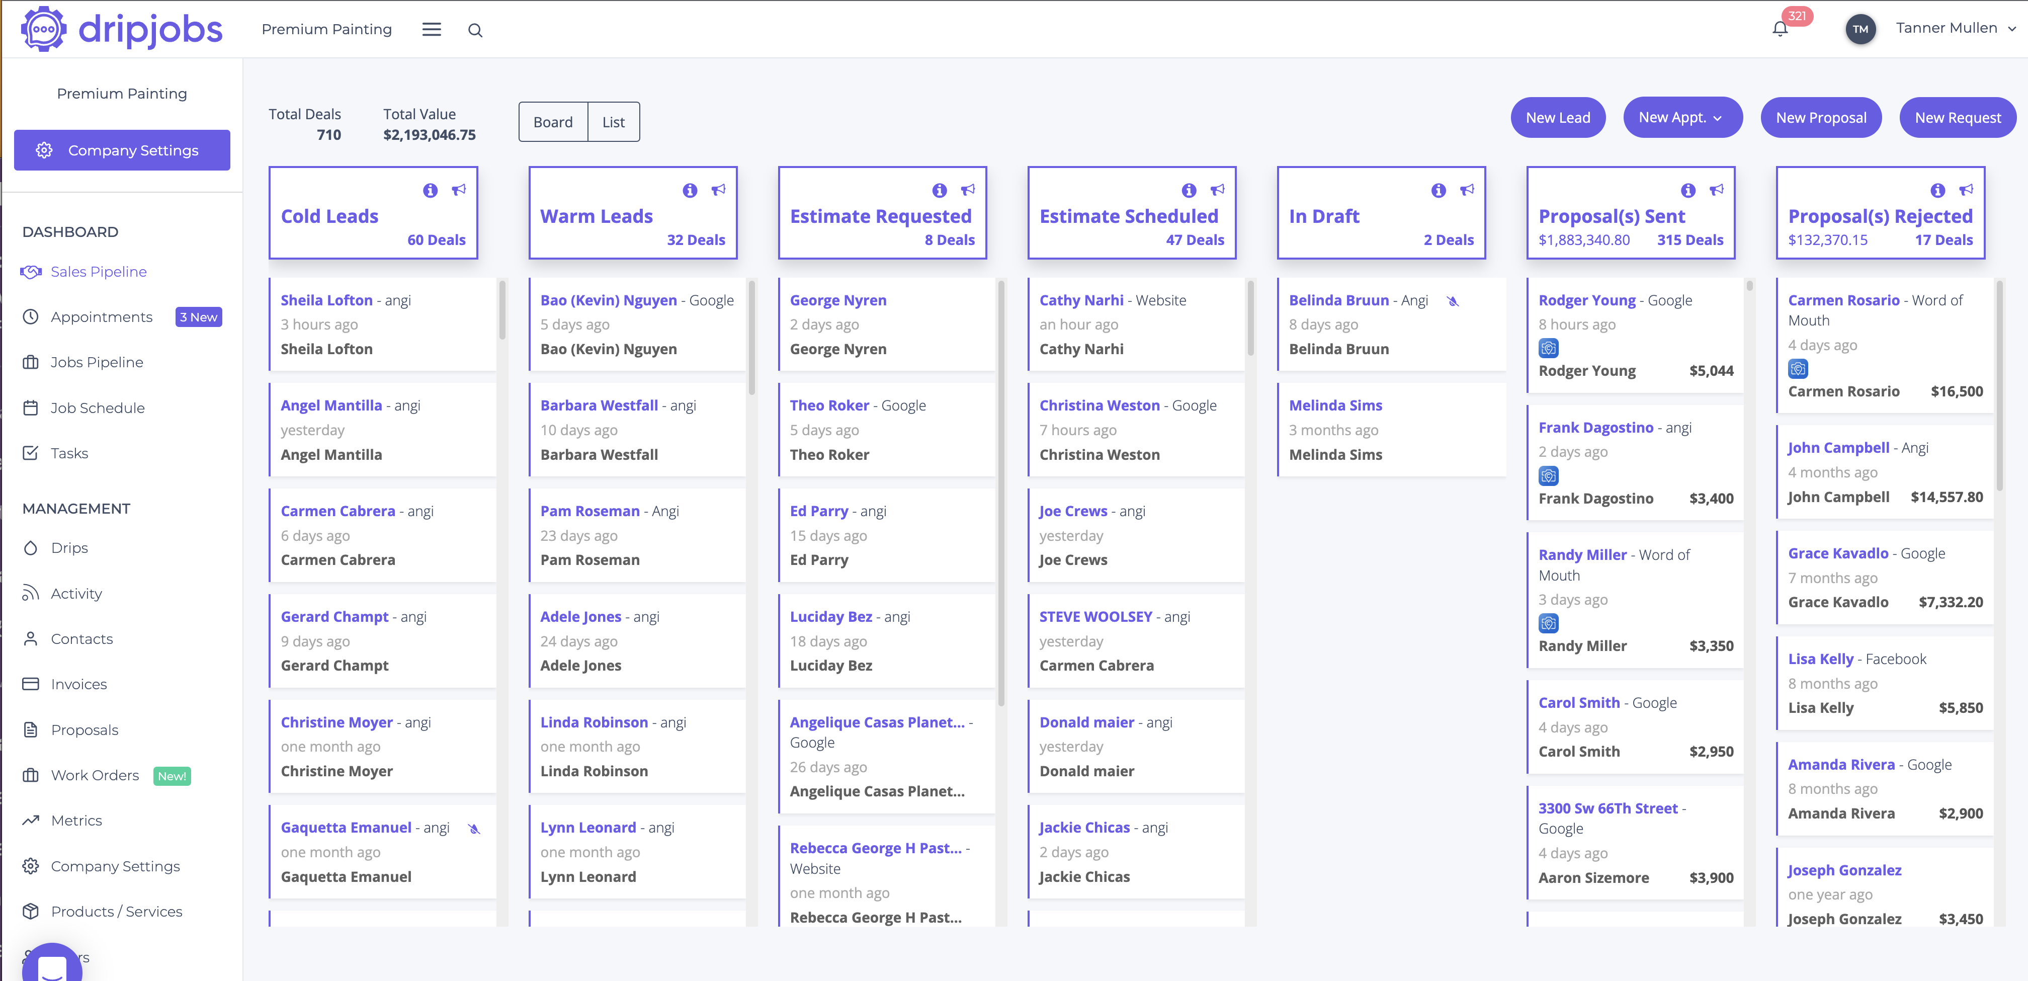Click the Estimate Scheduled column scrollbar
This screenshot has width=2028, height=981.
pyautogui.click(x=1251, y=317)
